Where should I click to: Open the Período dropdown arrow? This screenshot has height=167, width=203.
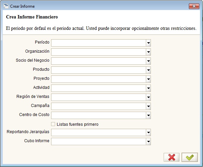coord(148,43)
